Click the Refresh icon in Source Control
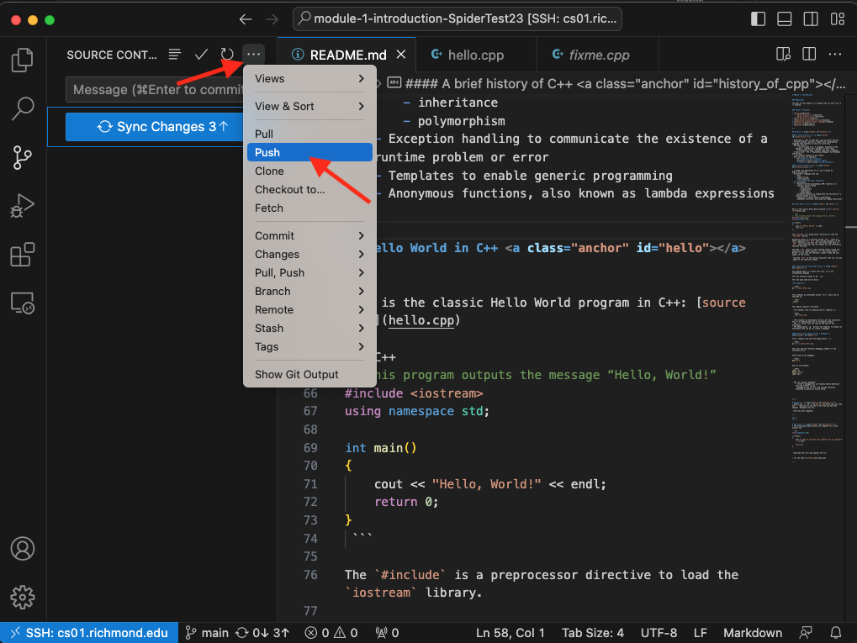This screenshot has width=857, height=643. point(227,54)
